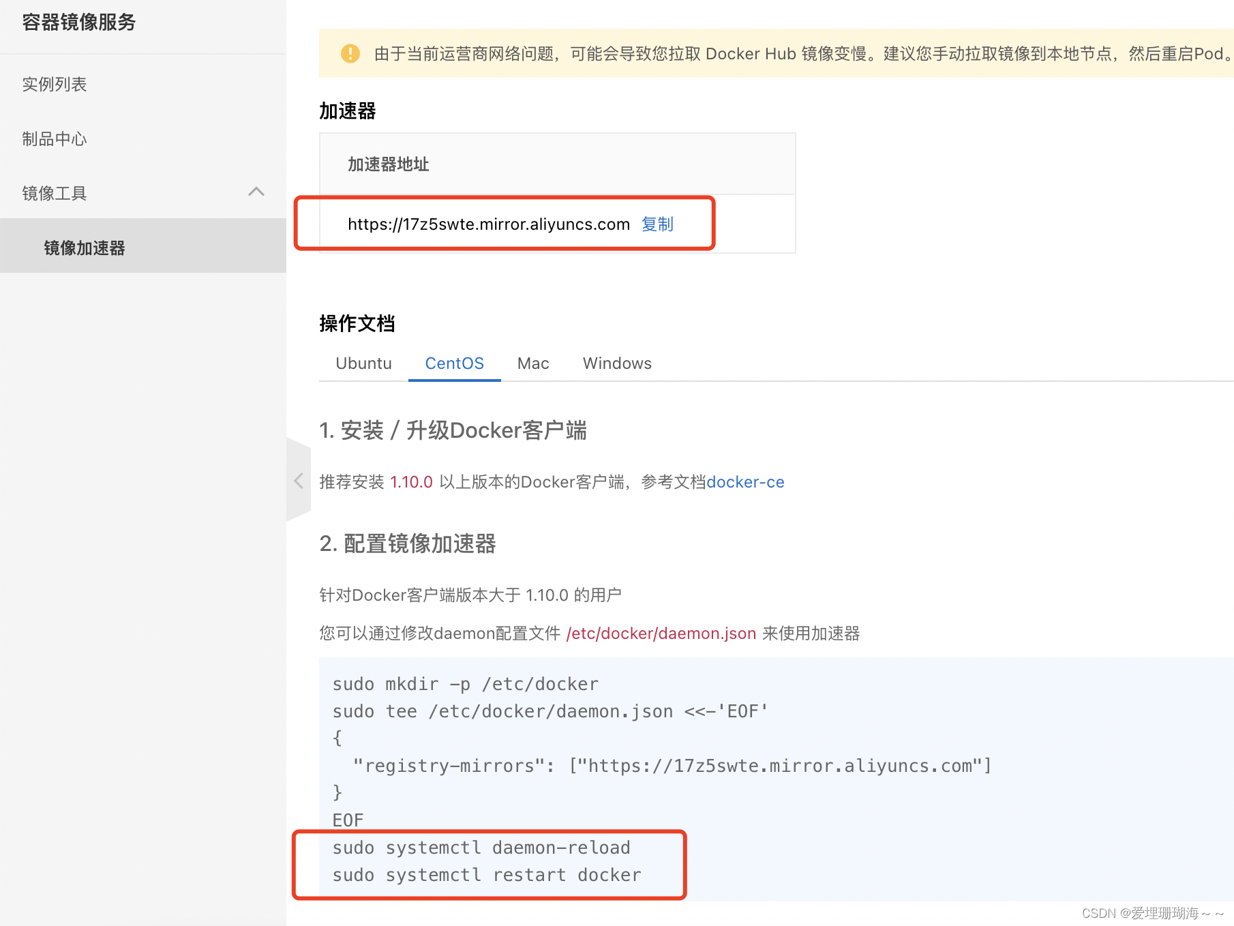
Task: Open 制品中心 in the sidebar
Action: (x=55, y=139)
